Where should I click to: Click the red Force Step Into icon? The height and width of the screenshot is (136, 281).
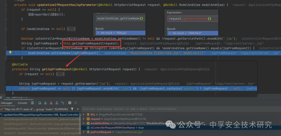pyautogui.click(x=51, y=103)
